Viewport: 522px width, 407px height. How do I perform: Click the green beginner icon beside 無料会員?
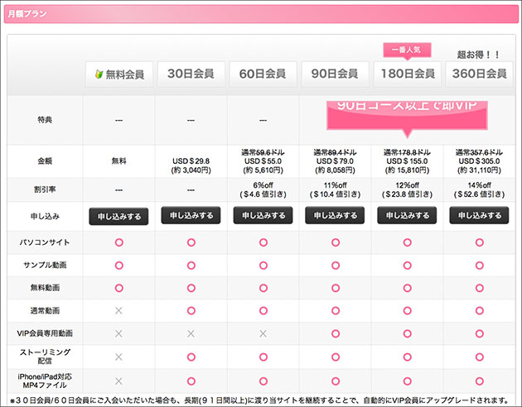pos(99,74)
